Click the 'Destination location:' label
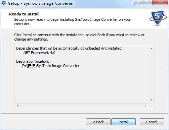The width and height of the screenshot is (169, 130). (33, 61)
